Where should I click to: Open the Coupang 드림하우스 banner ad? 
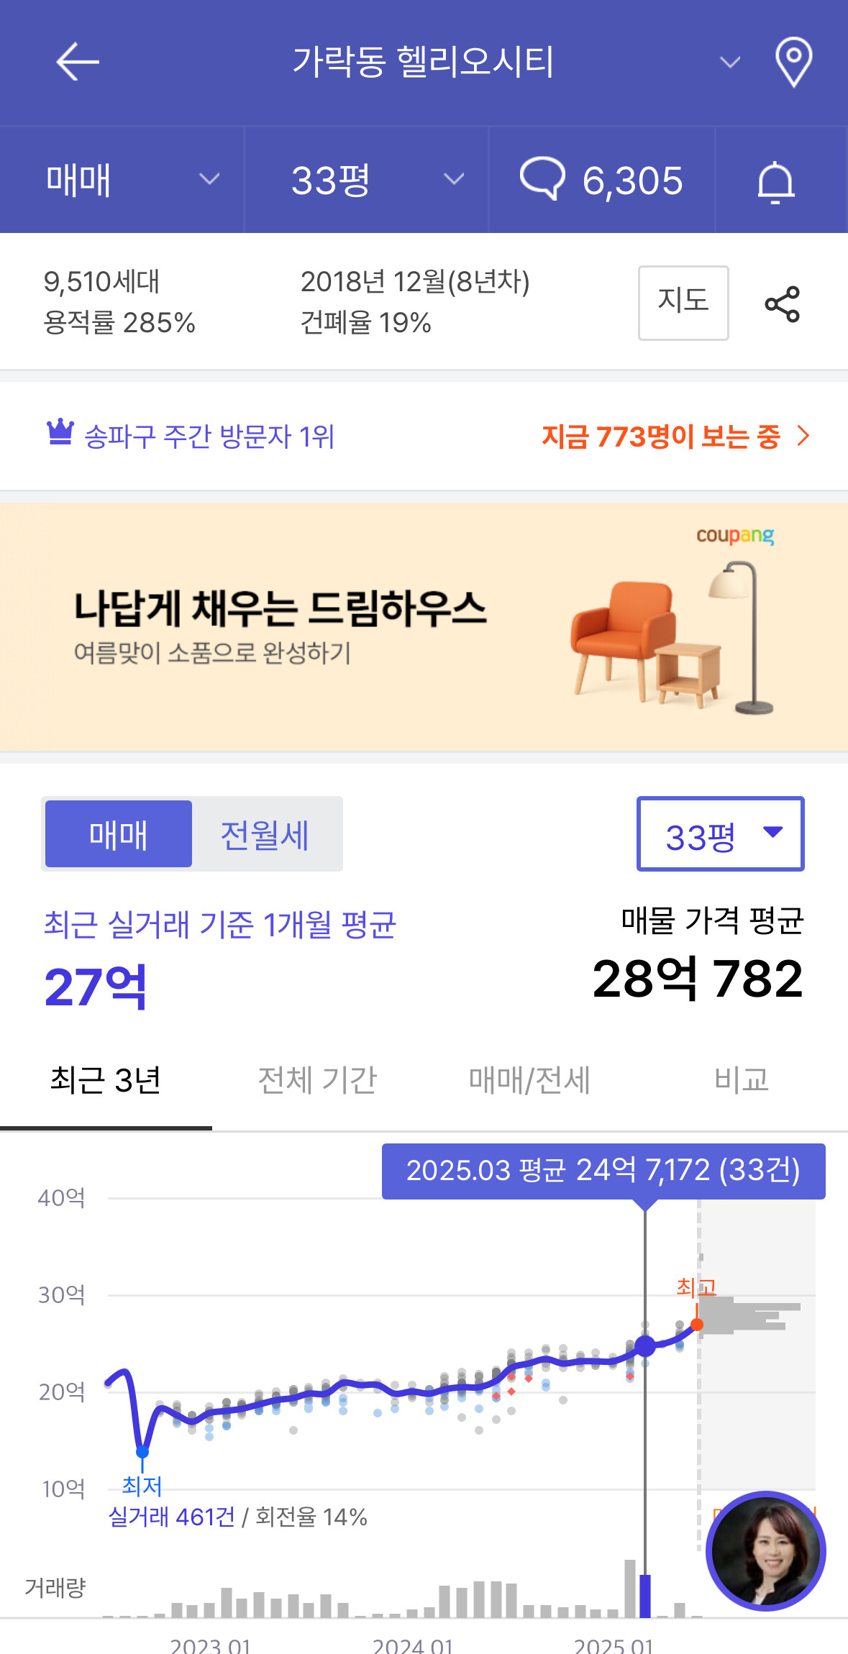424,627
